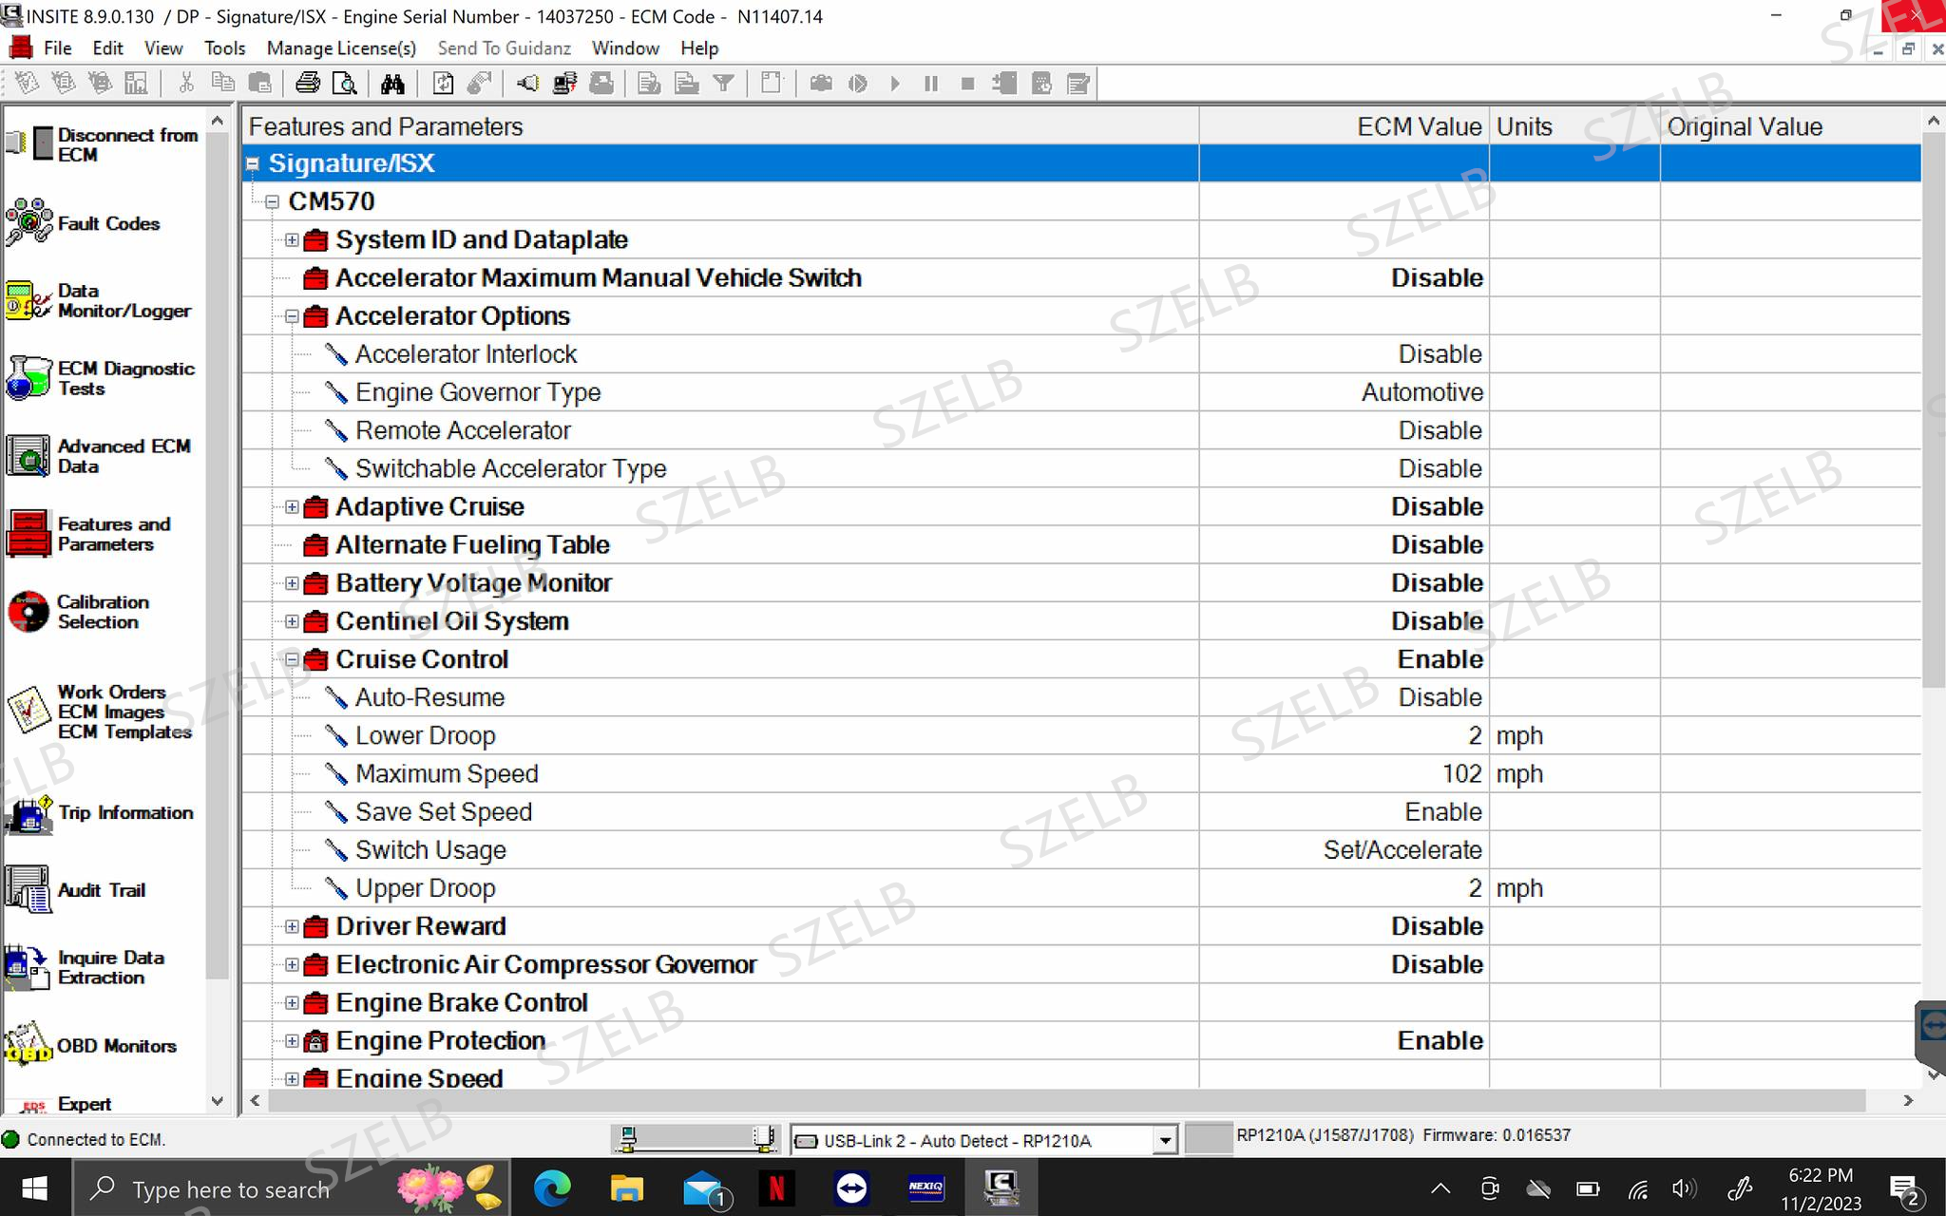Click the taskbar search box

291,1187
